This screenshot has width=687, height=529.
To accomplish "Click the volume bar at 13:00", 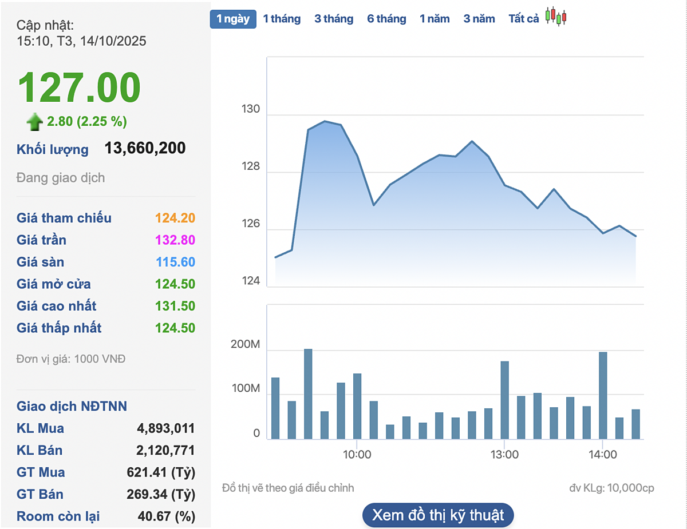I will tap(504, 400).
